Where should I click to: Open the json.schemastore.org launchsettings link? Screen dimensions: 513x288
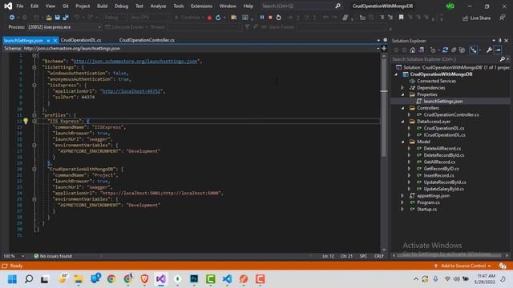(x=135, y=61)
